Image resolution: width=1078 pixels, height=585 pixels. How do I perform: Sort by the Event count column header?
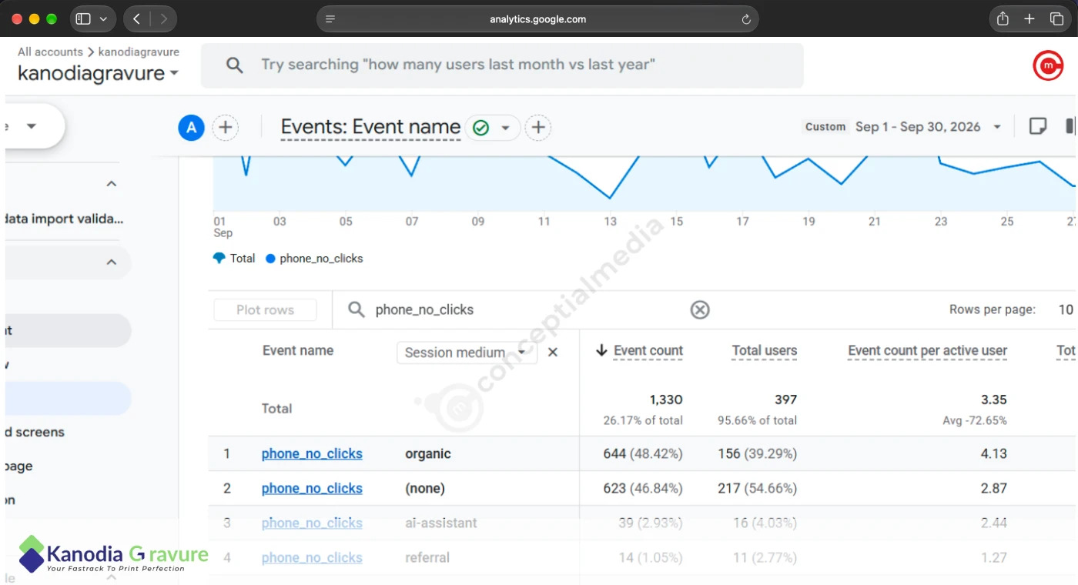pyautogui.click(x=648, y=350)
